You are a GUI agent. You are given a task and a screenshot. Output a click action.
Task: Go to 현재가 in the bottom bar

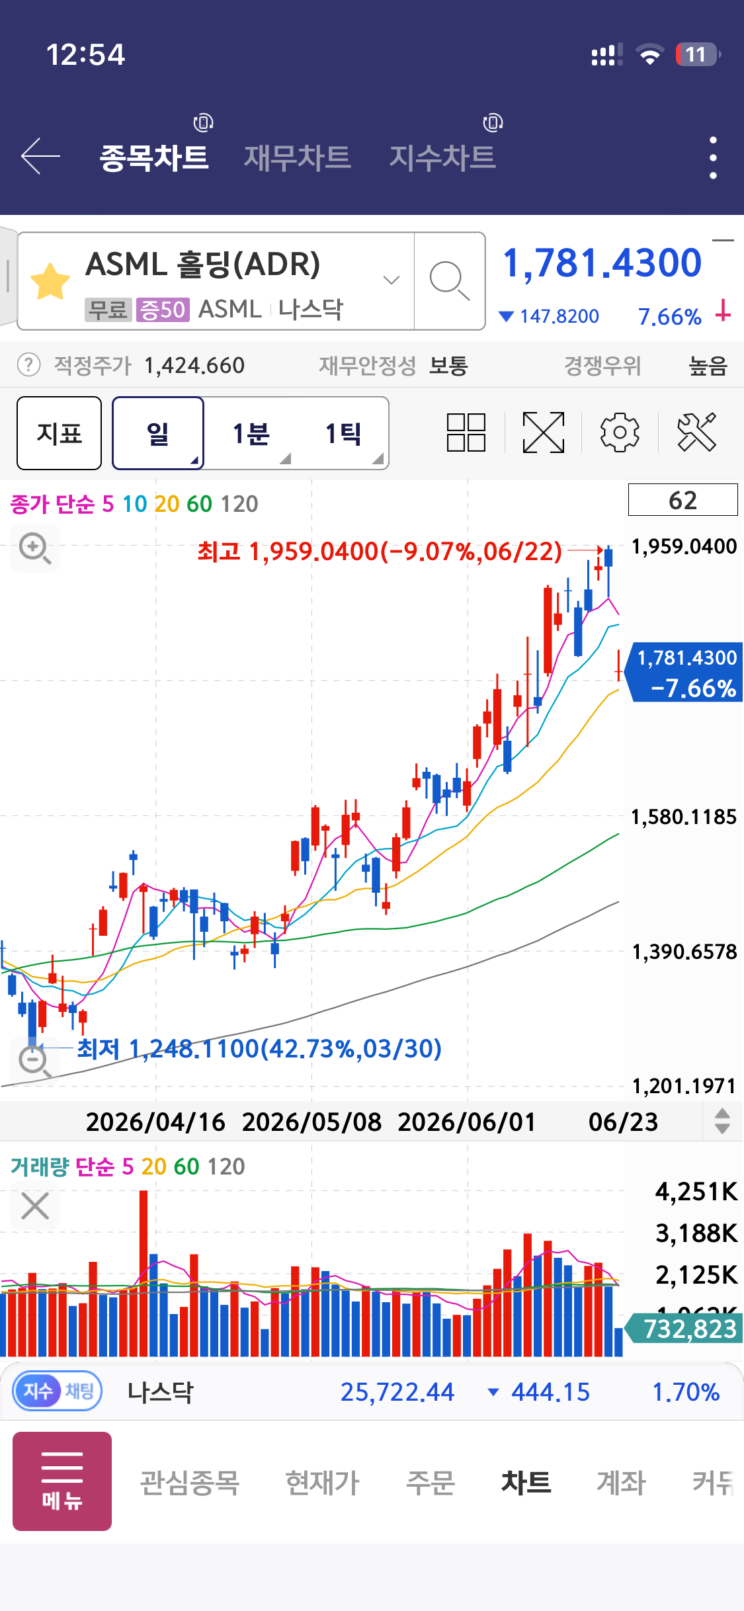coord(323,1483)
